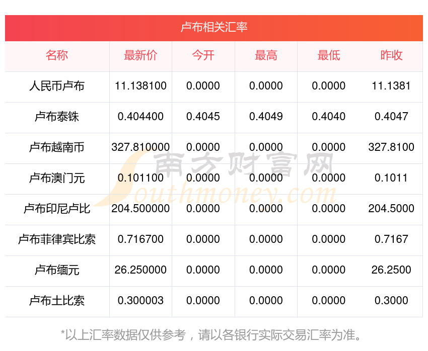The height and width of the screenshot is (351, 428).
Task: Select the 卢布泰铢 row name
Action: click(x=57, y=117)
